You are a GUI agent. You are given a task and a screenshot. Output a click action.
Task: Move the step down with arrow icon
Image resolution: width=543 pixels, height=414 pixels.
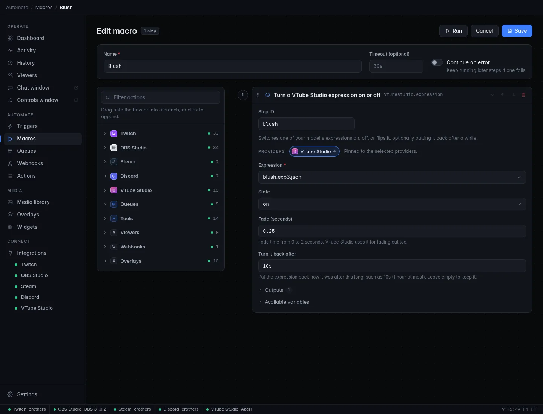click(513, 95)
